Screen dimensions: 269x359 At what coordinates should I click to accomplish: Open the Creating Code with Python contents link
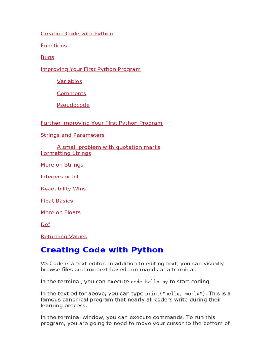tap(77, 34)
